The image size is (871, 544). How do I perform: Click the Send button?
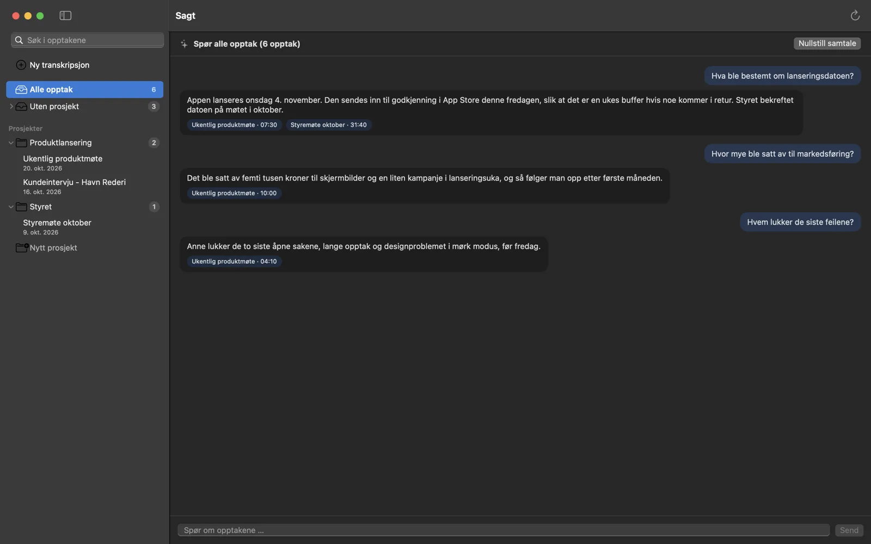(849, 530)
